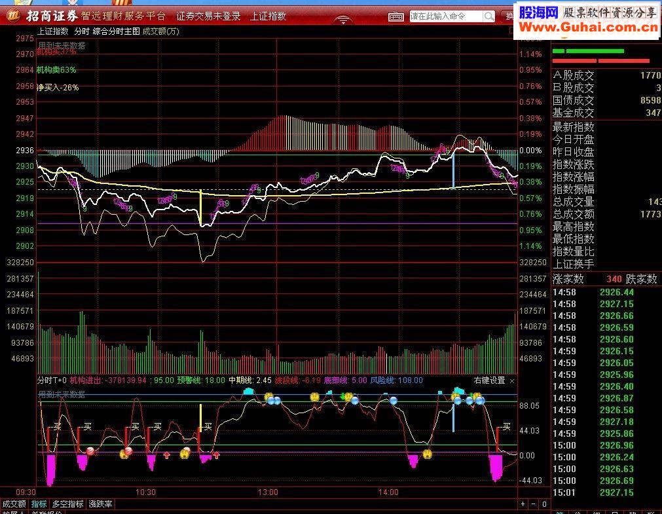The image size is (662, 514).
Task: Click 风险线: 108.00 in indicator header
Action: point(396,380)
